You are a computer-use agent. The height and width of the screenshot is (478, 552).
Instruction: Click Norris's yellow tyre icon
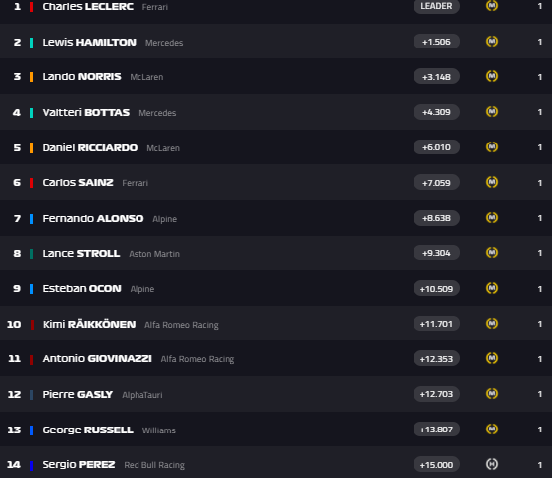click(492, 76)
